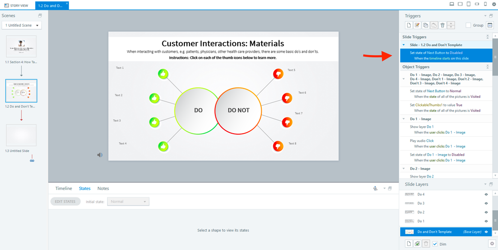Uncheck the Dim checkbox

[x=435, y=244]
